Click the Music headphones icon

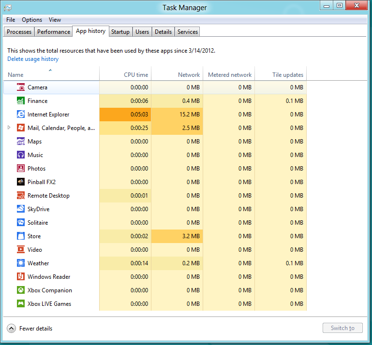coord(21,155)
